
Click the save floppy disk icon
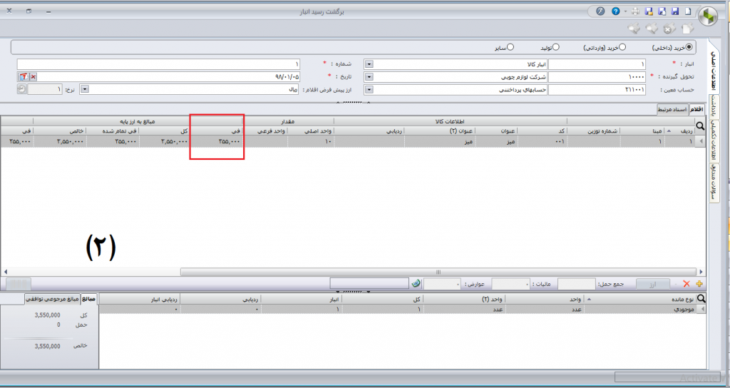click(x=675, y=11)
